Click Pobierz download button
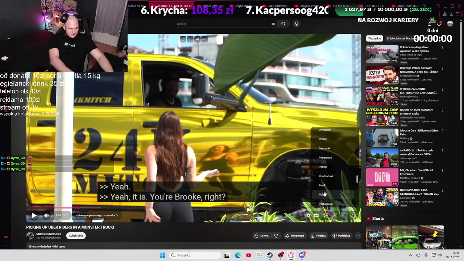464x261 pixels. click(318, 236)
